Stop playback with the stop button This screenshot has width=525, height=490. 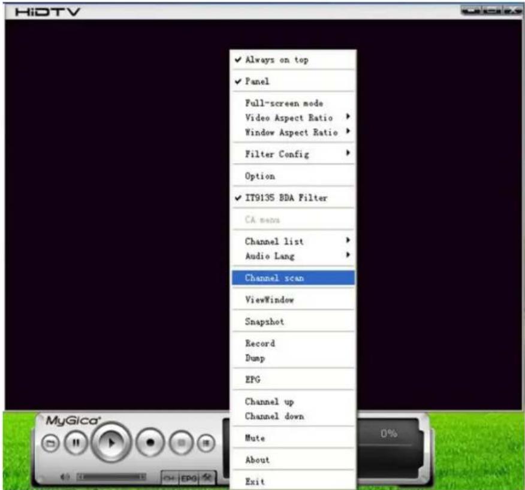click(182, 443)
